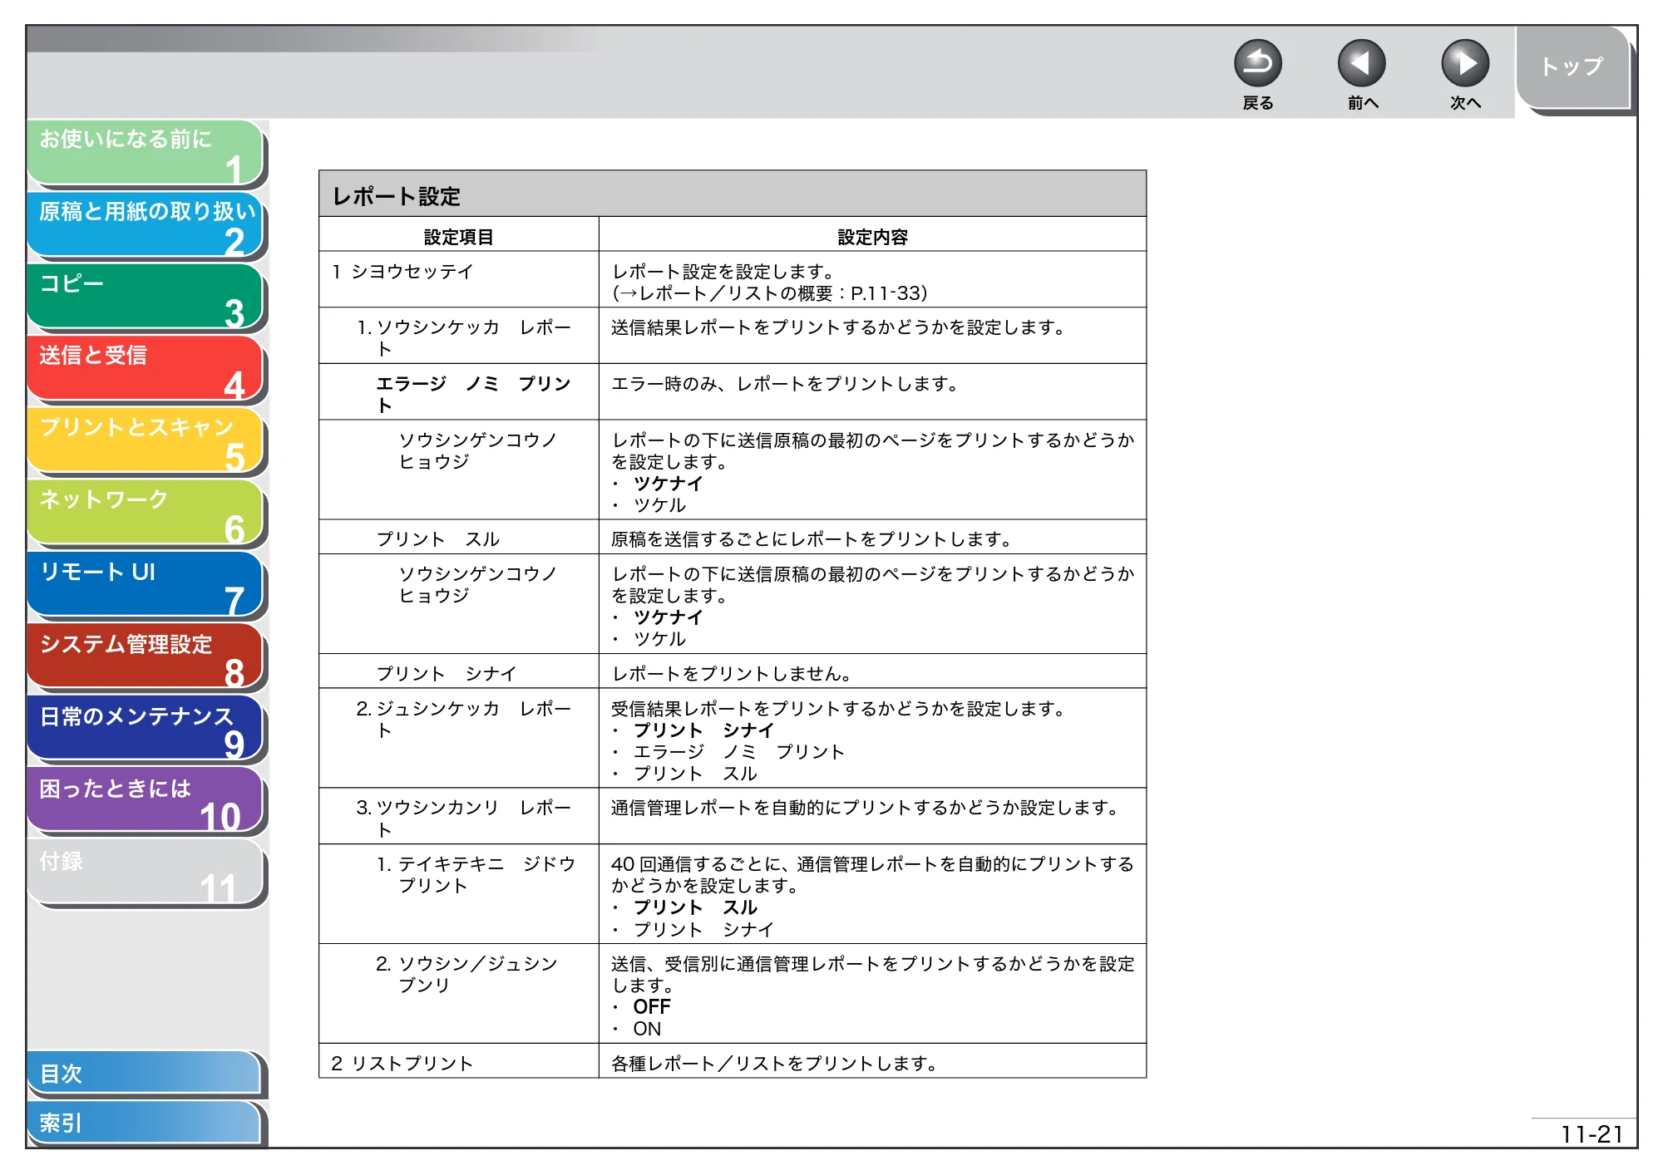Select 1.ソウシンケッカ レポート item

click(464, 337)
